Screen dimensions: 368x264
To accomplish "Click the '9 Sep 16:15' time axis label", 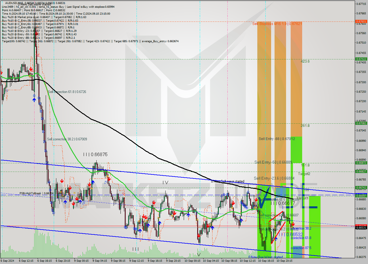I will click(x=155, y=261).
